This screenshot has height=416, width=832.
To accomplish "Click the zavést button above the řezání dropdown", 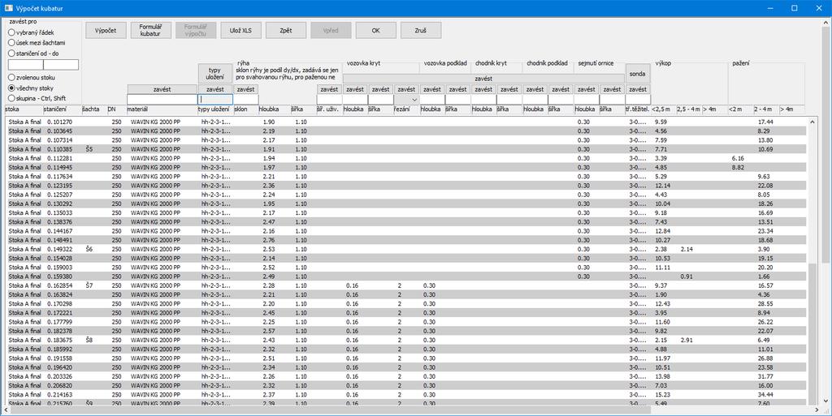I will pos(406,89).
